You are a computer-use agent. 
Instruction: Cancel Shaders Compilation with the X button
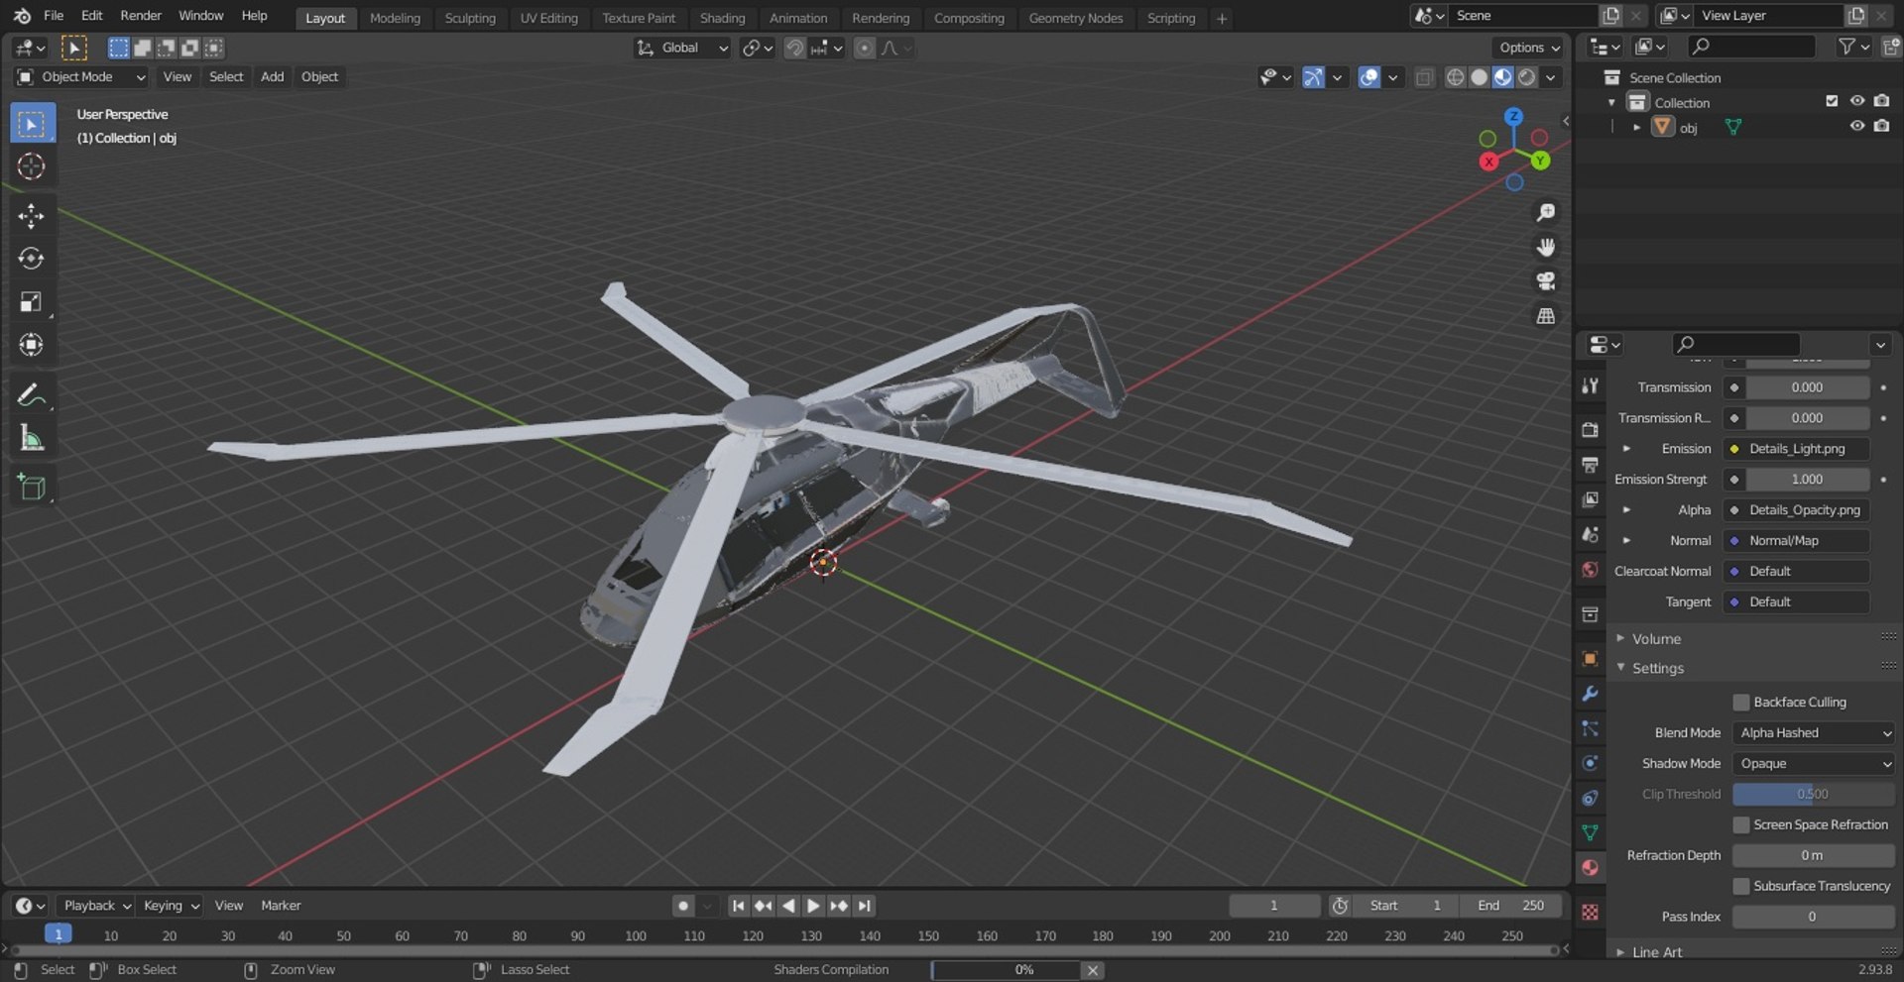click(x=1092, y=971)
